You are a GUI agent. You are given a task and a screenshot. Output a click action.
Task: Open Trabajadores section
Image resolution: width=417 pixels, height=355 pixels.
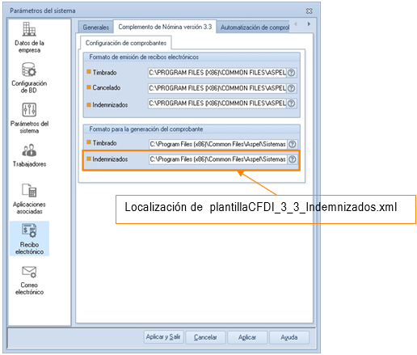(x=29, y=155)
